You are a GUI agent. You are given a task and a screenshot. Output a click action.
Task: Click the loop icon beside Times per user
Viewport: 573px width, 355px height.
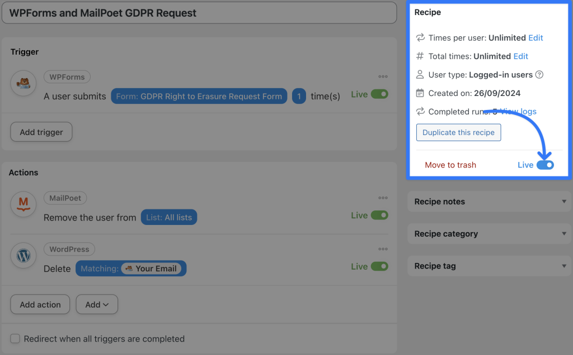pyautogui.click(x=420, y=37)
